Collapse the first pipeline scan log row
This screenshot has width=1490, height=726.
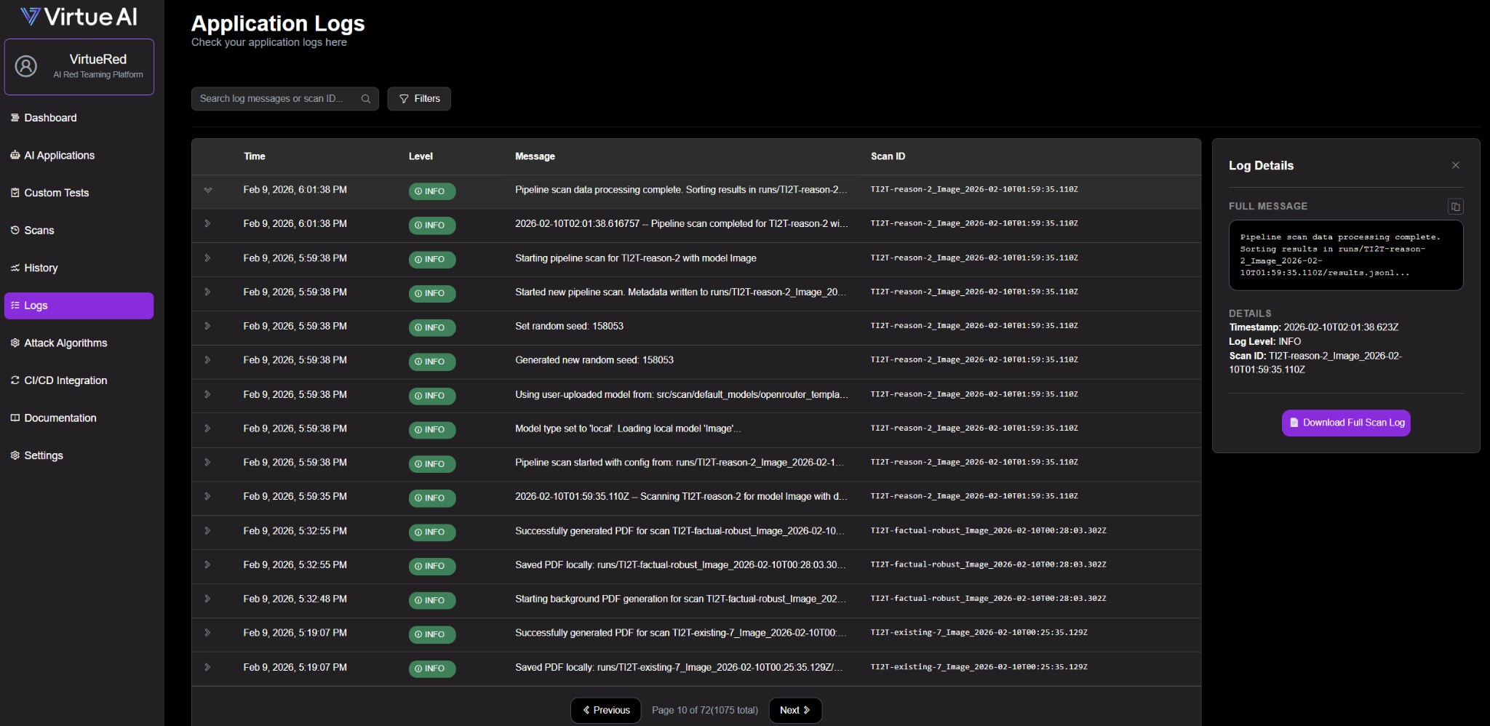(209, 191)
